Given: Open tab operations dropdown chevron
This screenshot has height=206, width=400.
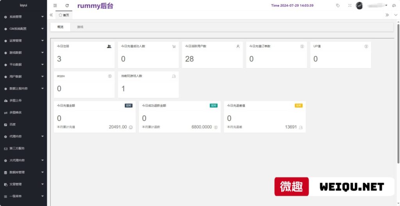Looking at the screenshot, I should (x=395, y=15).
